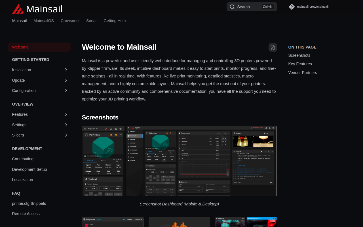Click the Mainsail logo icon
Image resolution: width=363 pixels, height=227 pixels.
click(18, 9)
